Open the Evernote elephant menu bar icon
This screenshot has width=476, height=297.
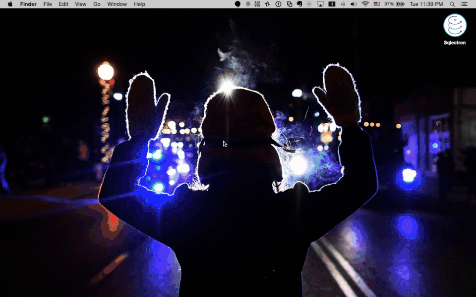point(299,4)
